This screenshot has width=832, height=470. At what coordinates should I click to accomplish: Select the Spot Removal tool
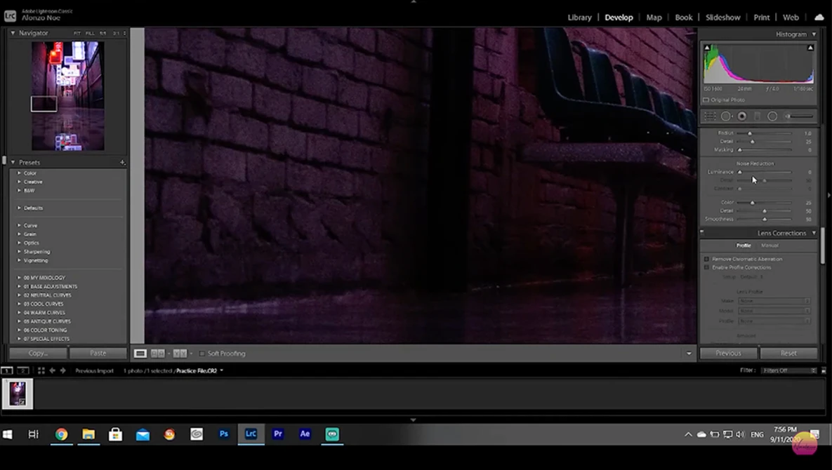coord(726,116)
